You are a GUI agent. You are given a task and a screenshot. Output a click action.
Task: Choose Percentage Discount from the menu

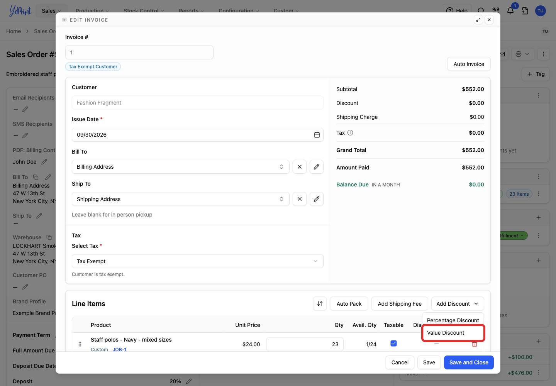point(453,320)
